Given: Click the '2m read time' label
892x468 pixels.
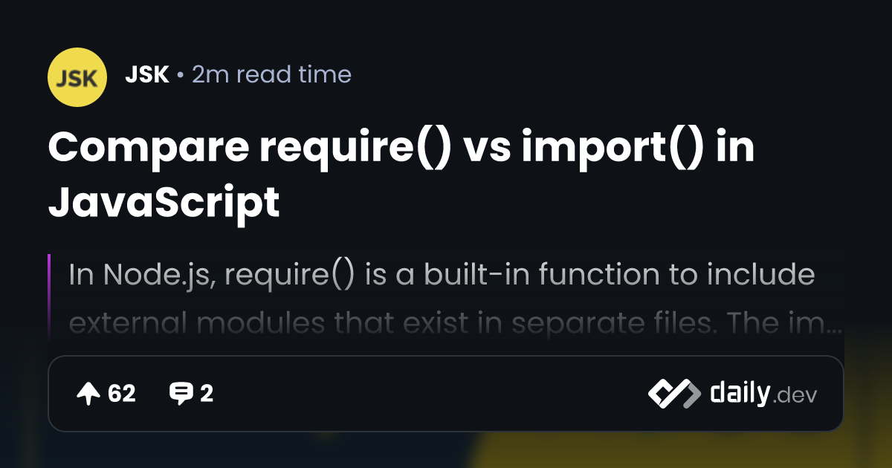Looking at the screenshot, I should pos(271,74).
